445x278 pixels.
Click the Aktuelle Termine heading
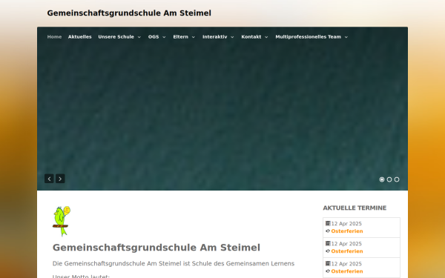[355, 208]
